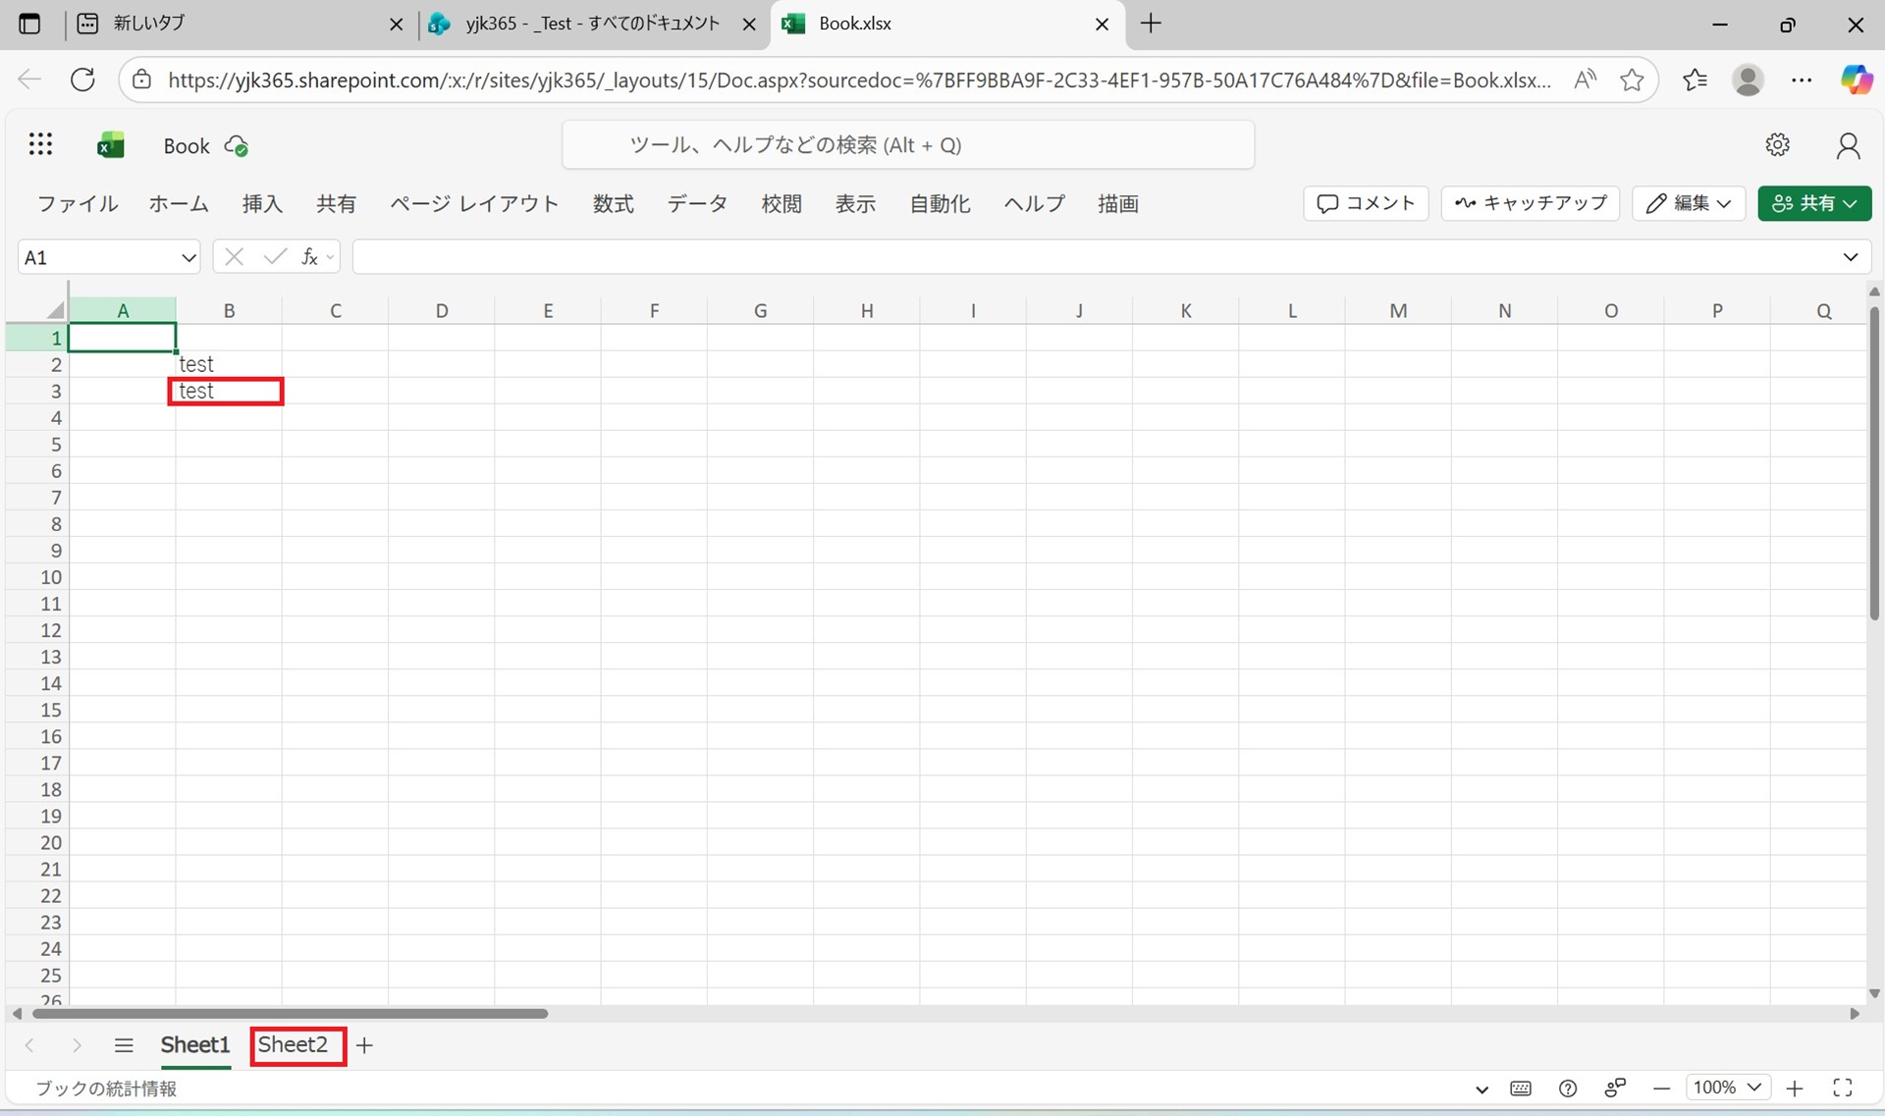
Task: Add a new sheet with plus icon
Action: click(x=364, y=1045)
